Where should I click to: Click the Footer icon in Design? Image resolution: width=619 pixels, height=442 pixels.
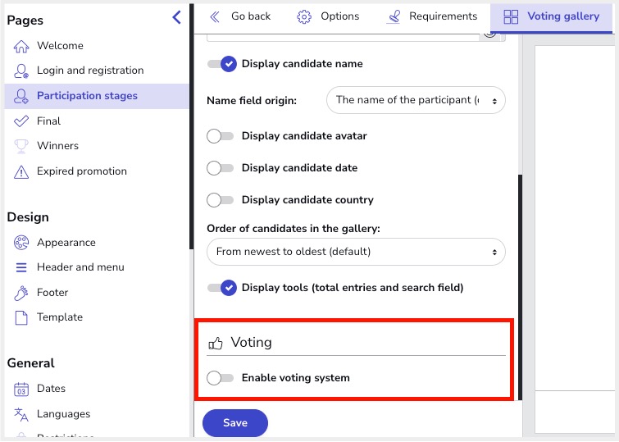[x=21, y=293]
